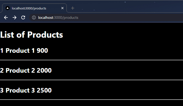The width and height of the screenshot is (183, 106).
Task: Select the Product 1 name text
Action: (20, 51)
